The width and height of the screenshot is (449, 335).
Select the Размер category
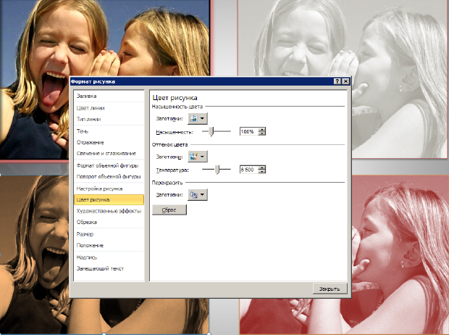109,234
